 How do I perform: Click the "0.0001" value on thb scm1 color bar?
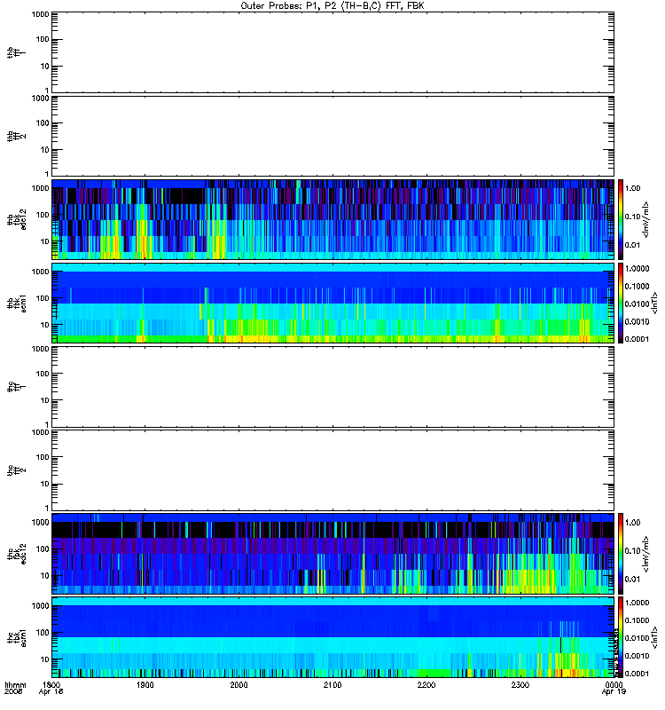click(x=637, y=339)
